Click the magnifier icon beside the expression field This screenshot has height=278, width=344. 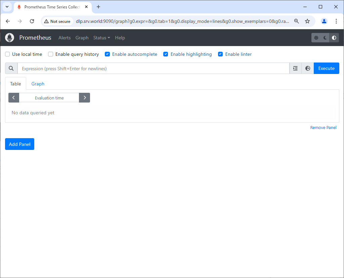pos(11,68)
